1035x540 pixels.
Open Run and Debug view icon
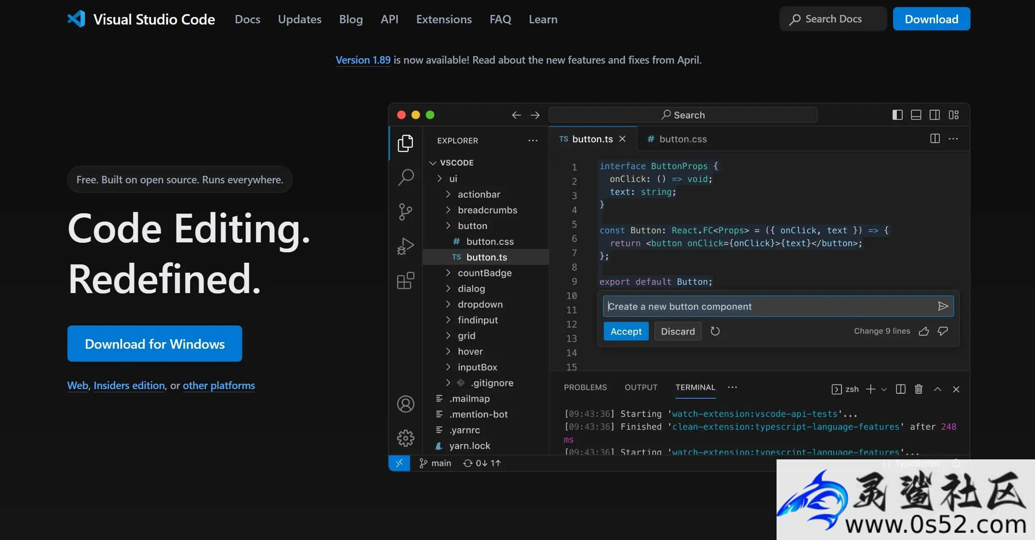405,246
